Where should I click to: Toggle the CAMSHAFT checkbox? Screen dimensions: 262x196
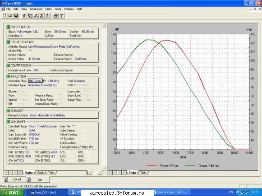(8, 121)
